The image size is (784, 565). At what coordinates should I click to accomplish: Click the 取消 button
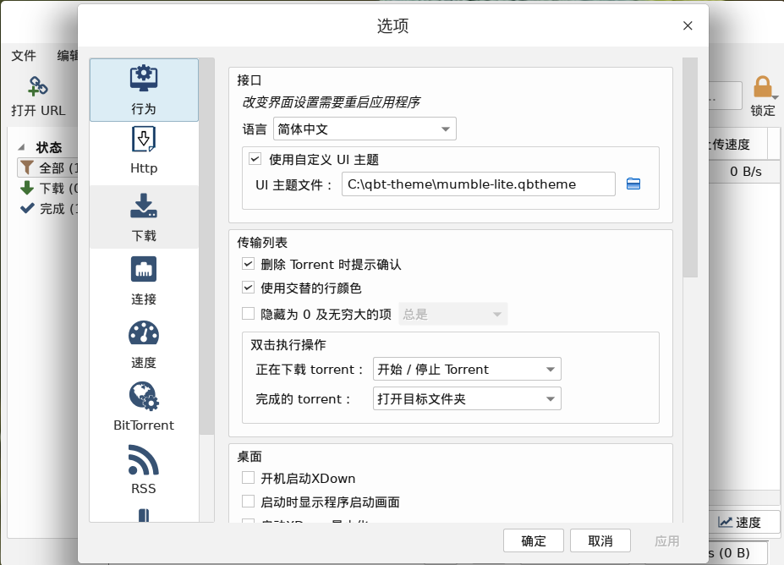pyautogui.click(x=600, y=540)
